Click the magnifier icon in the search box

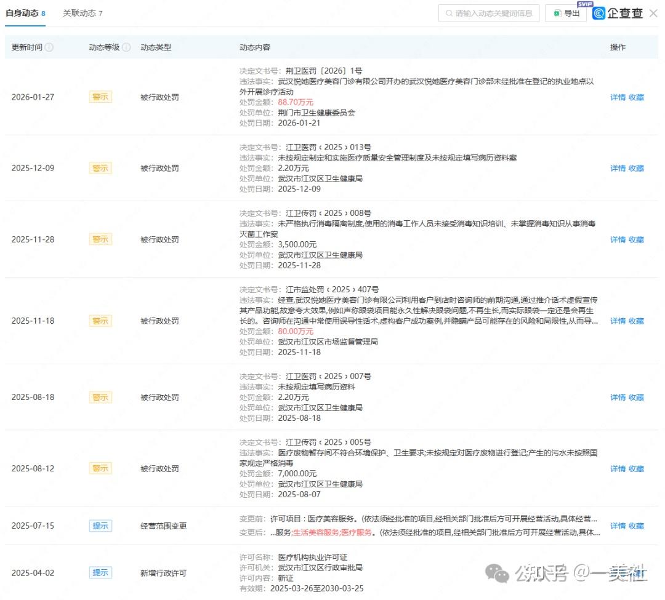(x=450, y=13)
